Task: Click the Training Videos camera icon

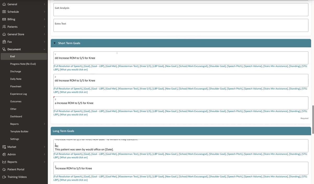Action: click(x=4, y=177)
